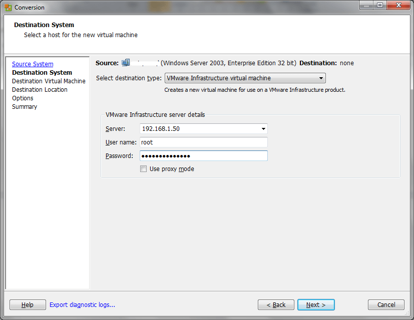Maximize the Conversion window
Viewport: 414px width, 320px height.
[x=380, y=6]
